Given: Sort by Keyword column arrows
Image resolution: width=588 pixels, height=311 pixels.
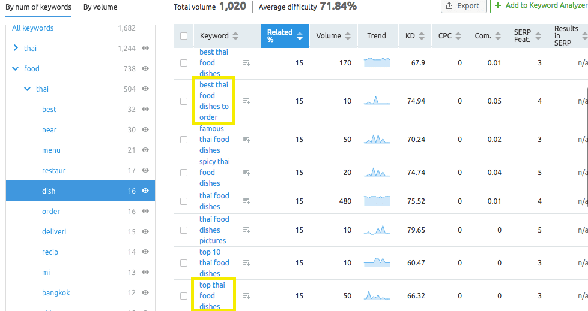Looking at the screenshot, I should 235,36.
